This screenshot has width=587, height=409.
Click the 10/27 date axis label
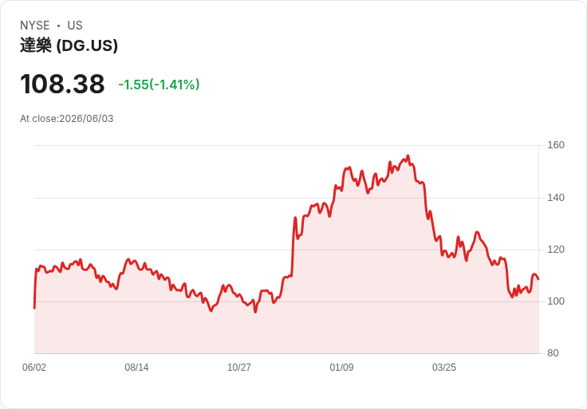239,368
